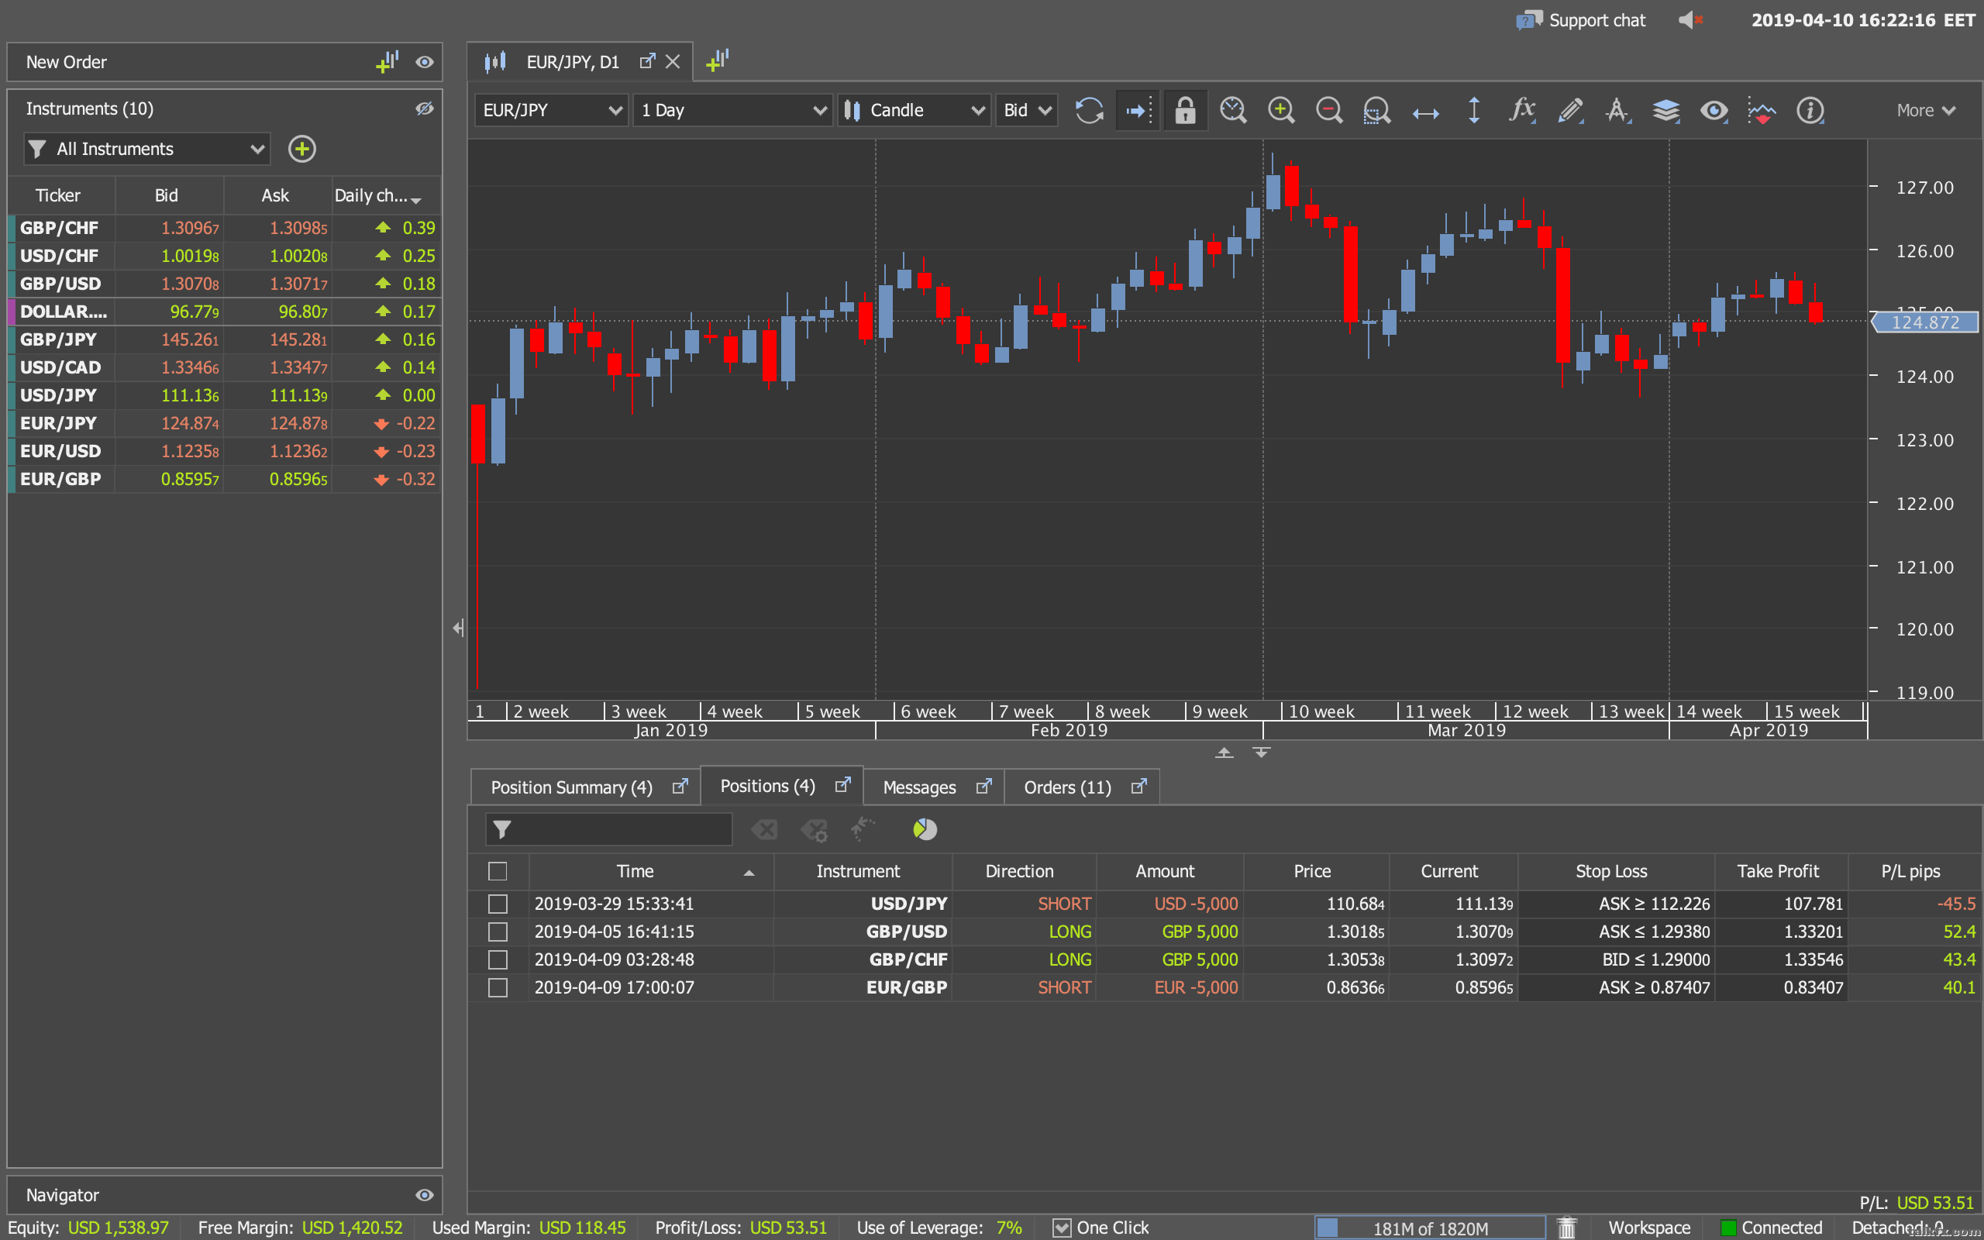Viewport: 1984px width, 1240px height.
Task: Open new order chart icon in New Order panel
Action: pyautogui.click(x=387, y=61)
